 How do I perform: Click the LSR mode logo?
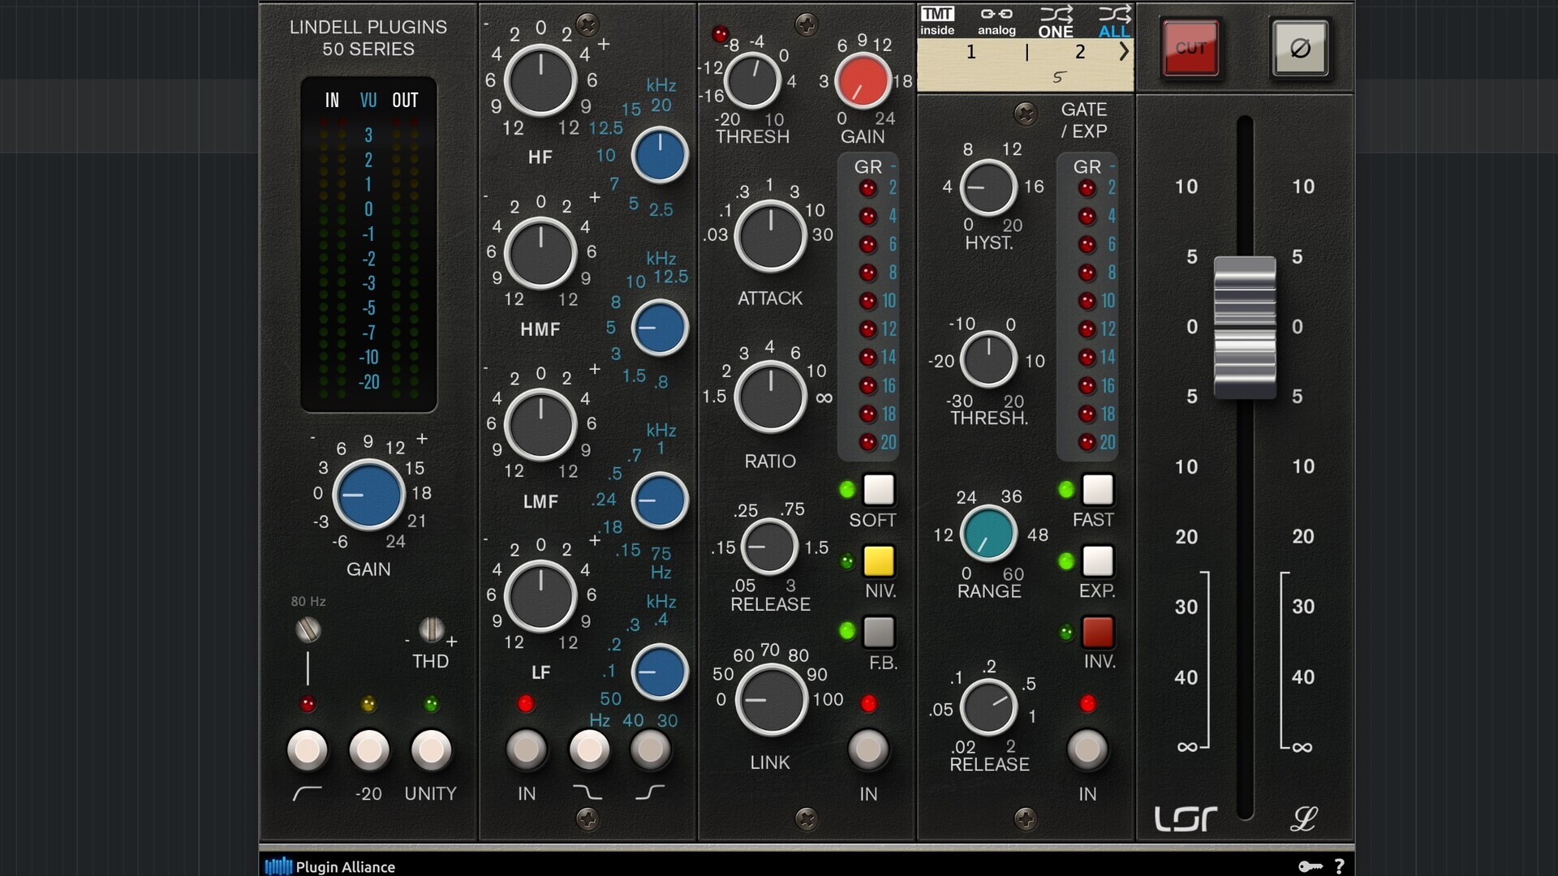1186,818
